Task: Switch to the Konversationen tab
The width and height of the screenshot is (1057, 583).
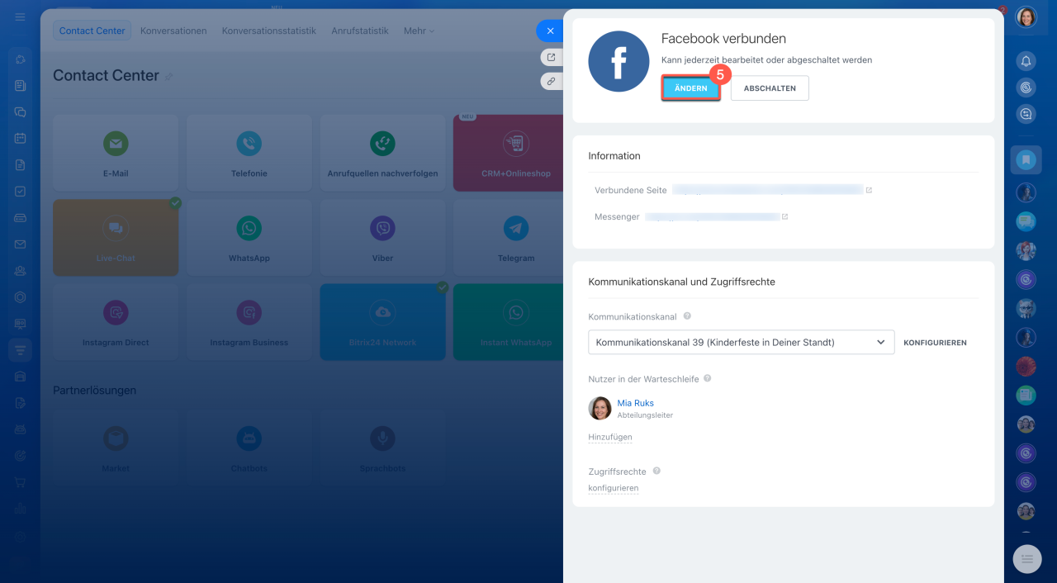Action: (x=173, y=31)
